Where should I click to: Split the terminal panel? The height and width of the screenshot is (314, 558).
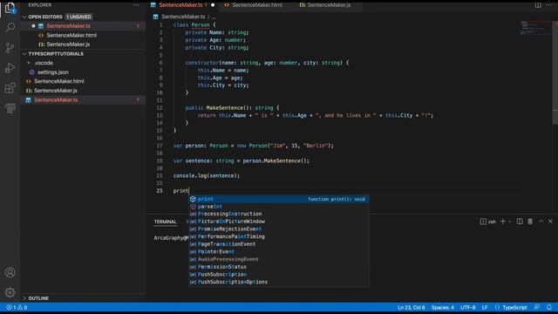click(x=520, y=222)
